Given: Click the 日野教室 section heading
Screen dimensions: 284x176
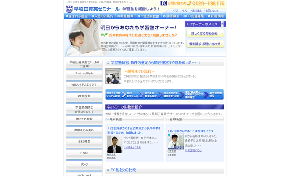Looking at the screenshot, I should tap(195, 119).
